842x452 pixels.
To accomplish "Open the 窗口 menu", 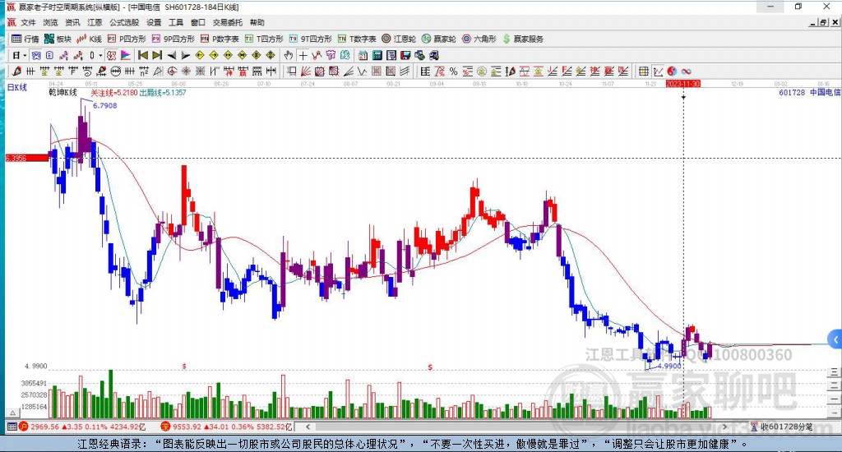I will 198,22.
